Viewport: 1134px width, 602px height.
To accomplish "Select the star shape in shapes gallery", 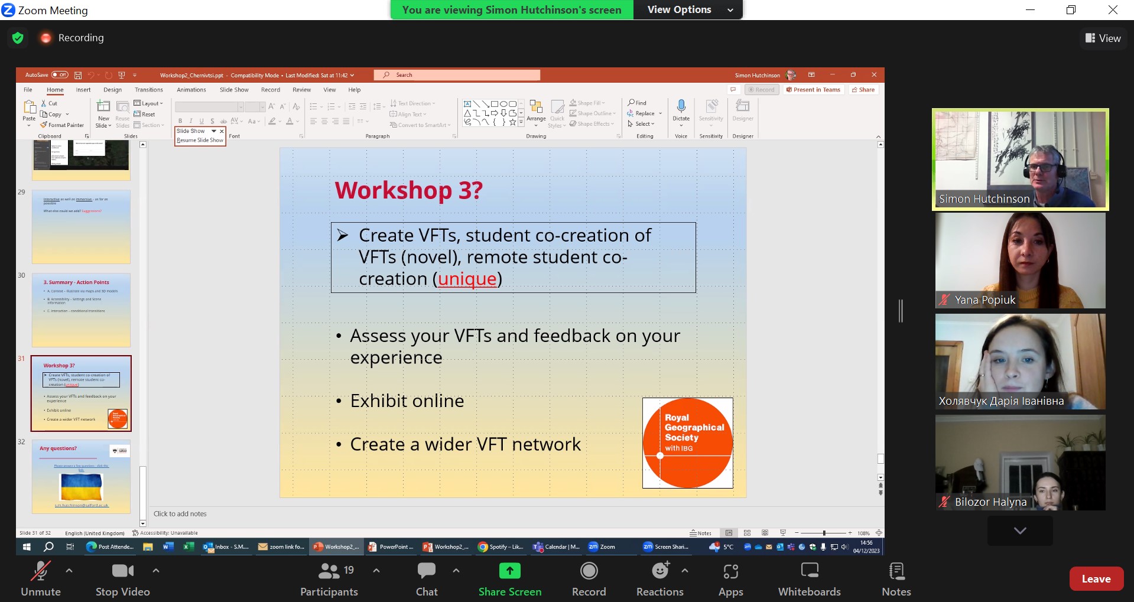I will (512, 122).
